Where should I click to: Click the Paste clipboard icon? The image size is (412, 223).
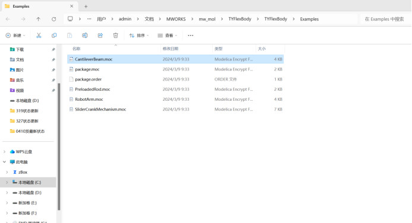coord(70,36)
